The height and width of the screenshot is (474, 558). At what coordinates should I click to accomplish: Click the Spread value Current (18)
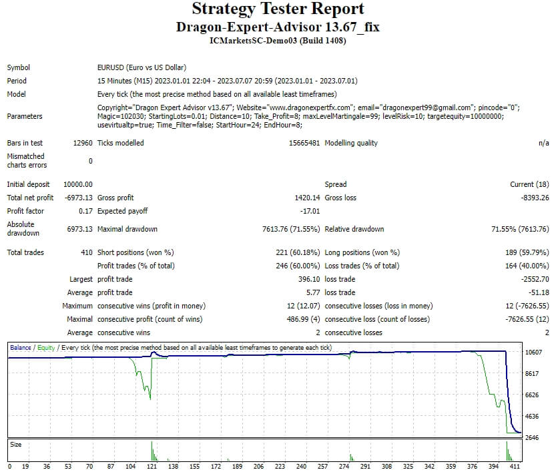(x=529, y=184)
